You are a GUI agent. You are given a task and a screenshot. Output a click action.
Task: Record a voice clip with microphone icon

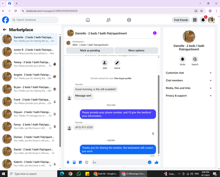tap(68, 162)
